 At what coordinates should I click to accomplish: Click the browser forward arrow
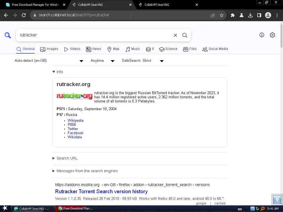pyautogui.click(x=15, y=15)
